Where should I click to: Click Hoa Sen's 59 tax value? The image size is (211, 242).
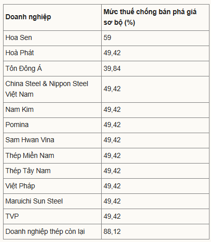coord(107,37)
